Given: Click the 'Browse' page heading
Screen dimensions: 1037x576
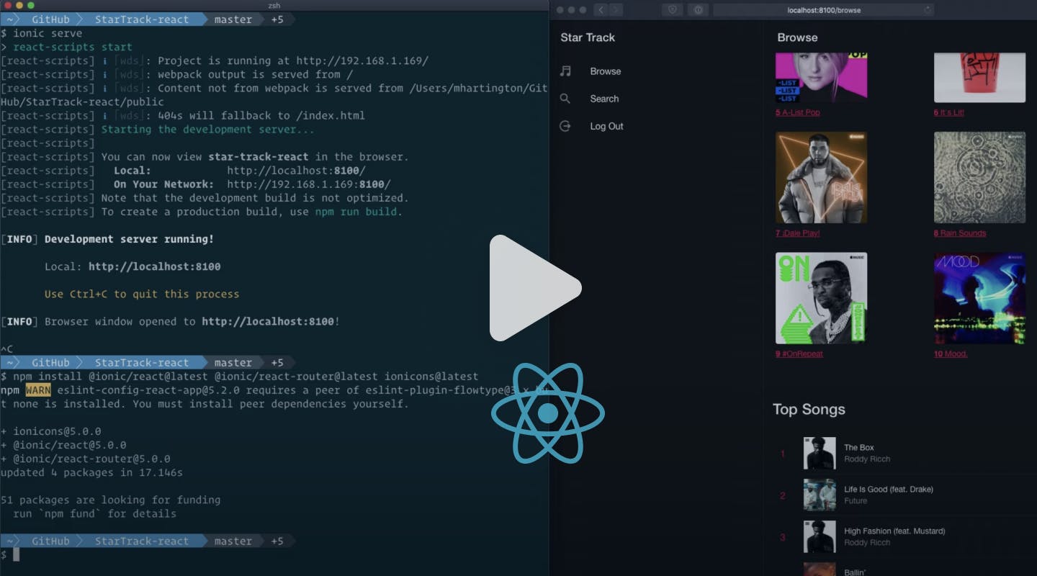Looking at the screenshot, I should (797, 37).
